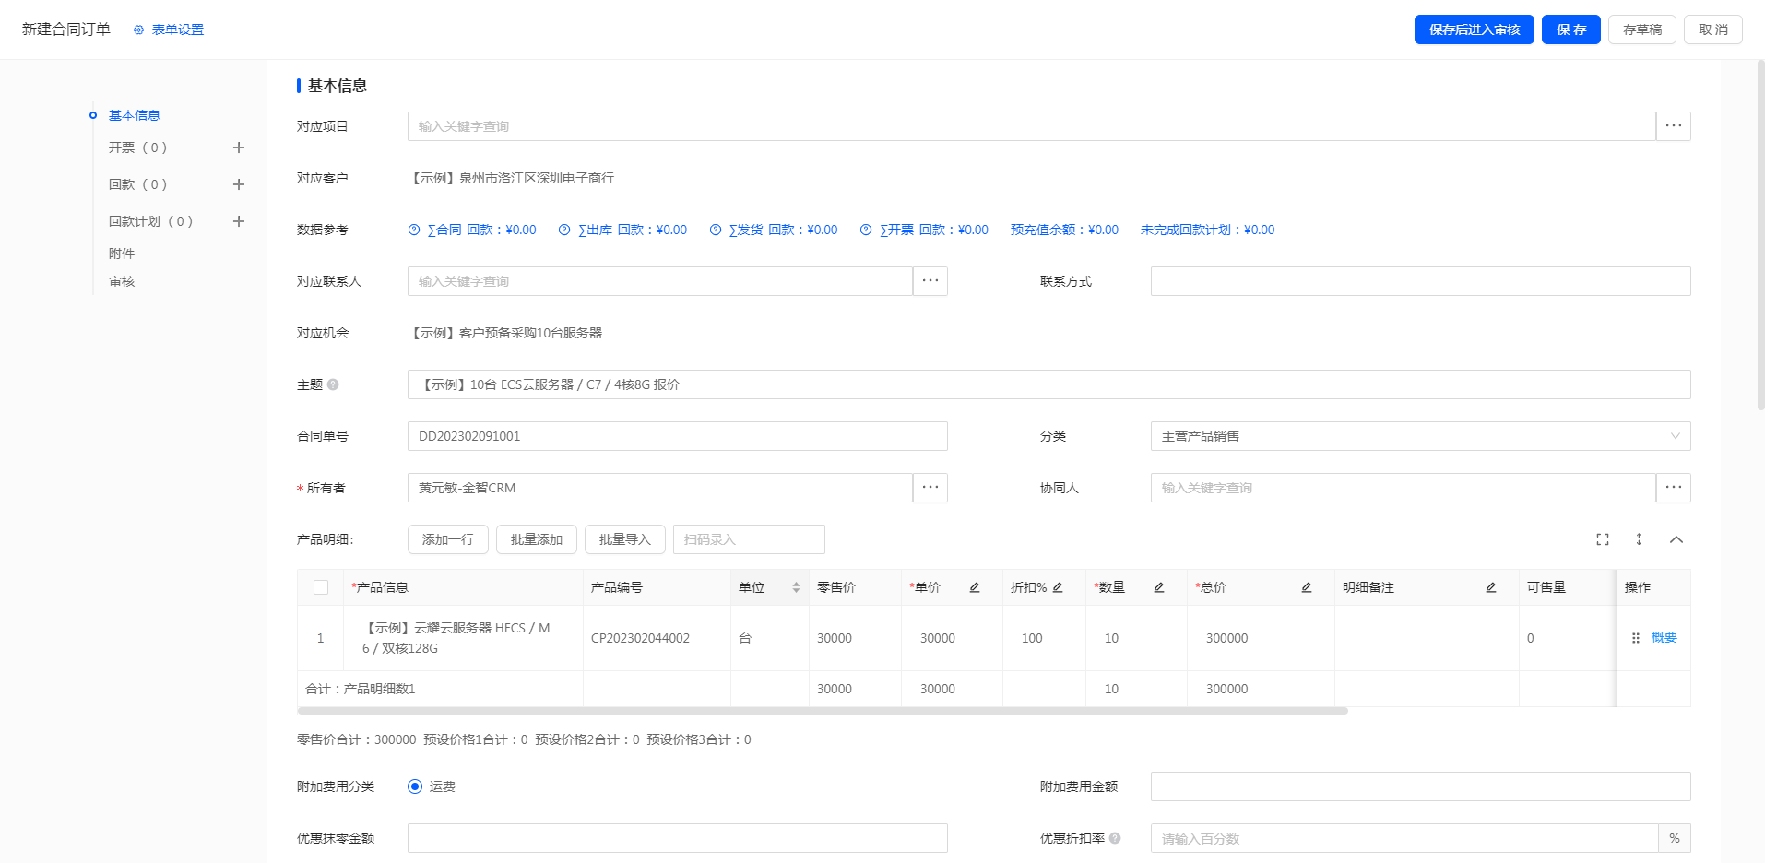The width and height of the screenshot is (1765, 863).
Task: Focus 优惠折扣率 percent field
Action: pyautogui.click(x=1404, y=838)
